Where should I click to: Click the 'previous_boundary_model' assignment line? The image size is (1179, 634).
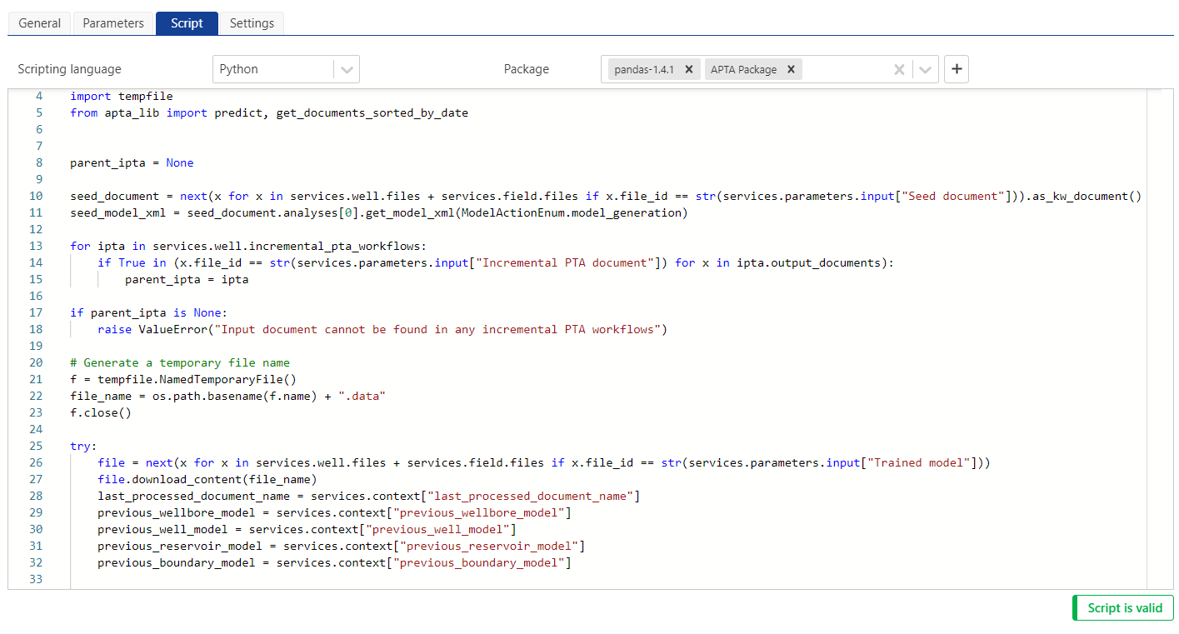pos(334,563)
